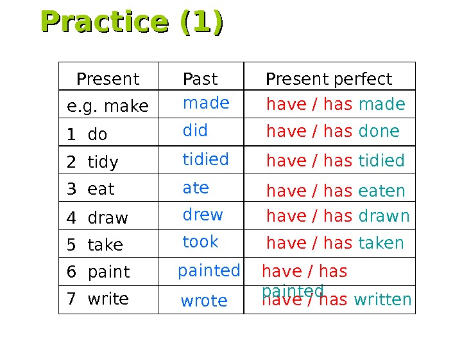462x347 pixels.
Task: Click the "have / has eaten" answer
Action: pos(336,191)
